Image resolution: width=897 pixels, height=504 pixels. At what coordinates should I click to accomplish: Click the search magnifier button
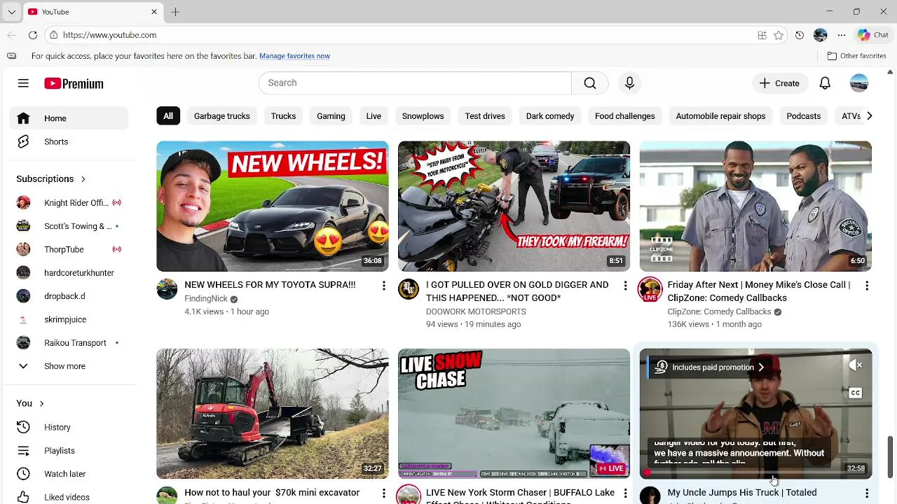[x=590, y=83]
